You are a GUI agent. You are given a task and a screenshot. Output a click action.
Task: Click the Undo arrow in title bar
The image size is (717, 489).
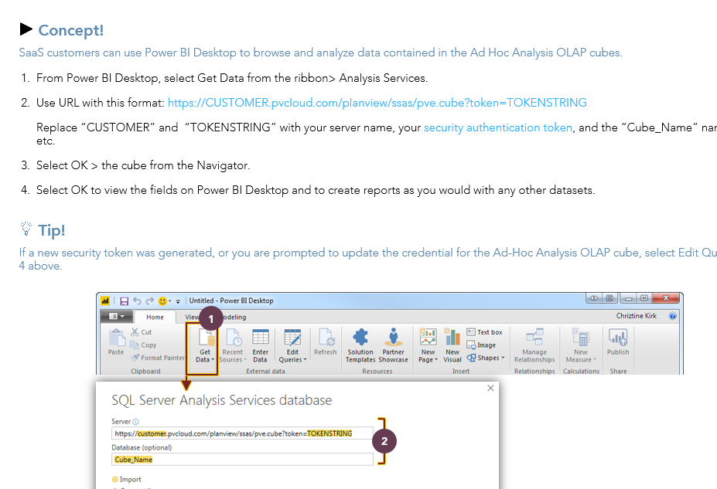[137, 301]
